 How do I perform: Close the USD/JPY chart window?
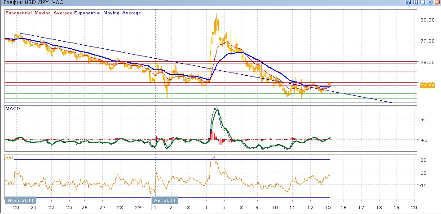click(437, 3)
